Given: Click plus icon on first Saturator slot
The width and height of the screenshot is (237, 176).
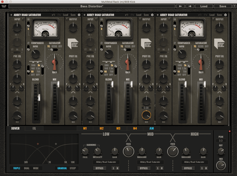Looking at the screenshot, I should [11, 15].
